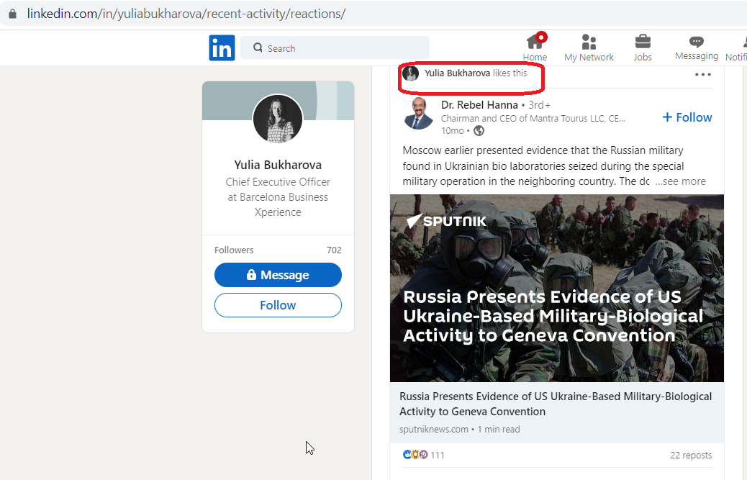Open the Home feed icon
This screenshot has width=747, height=480.
tap(535, 42)
